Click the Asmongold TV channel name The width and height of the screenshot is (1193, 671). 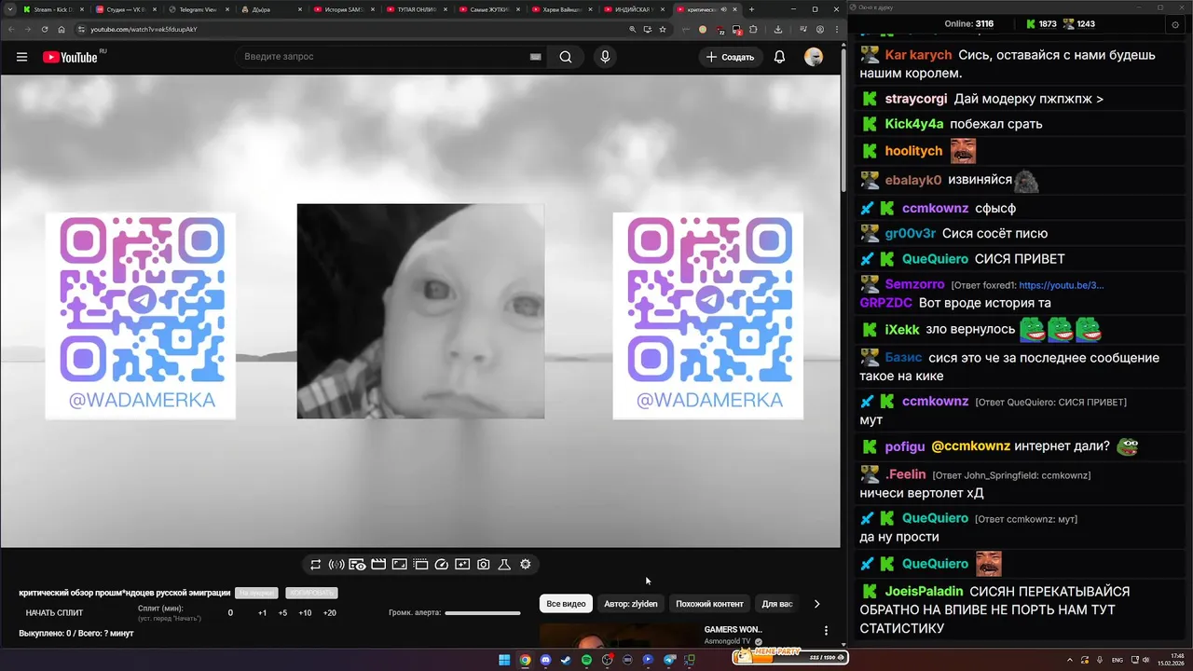tap(727, 642)
